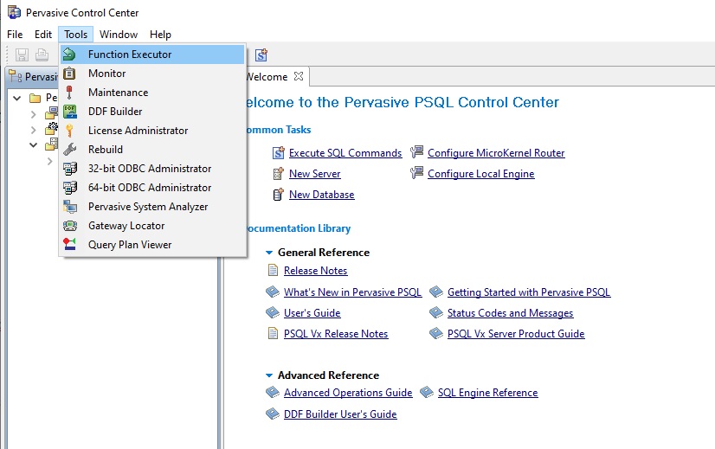
Task: Collapse the Advanced Reference section
Action: coord(269,375)
